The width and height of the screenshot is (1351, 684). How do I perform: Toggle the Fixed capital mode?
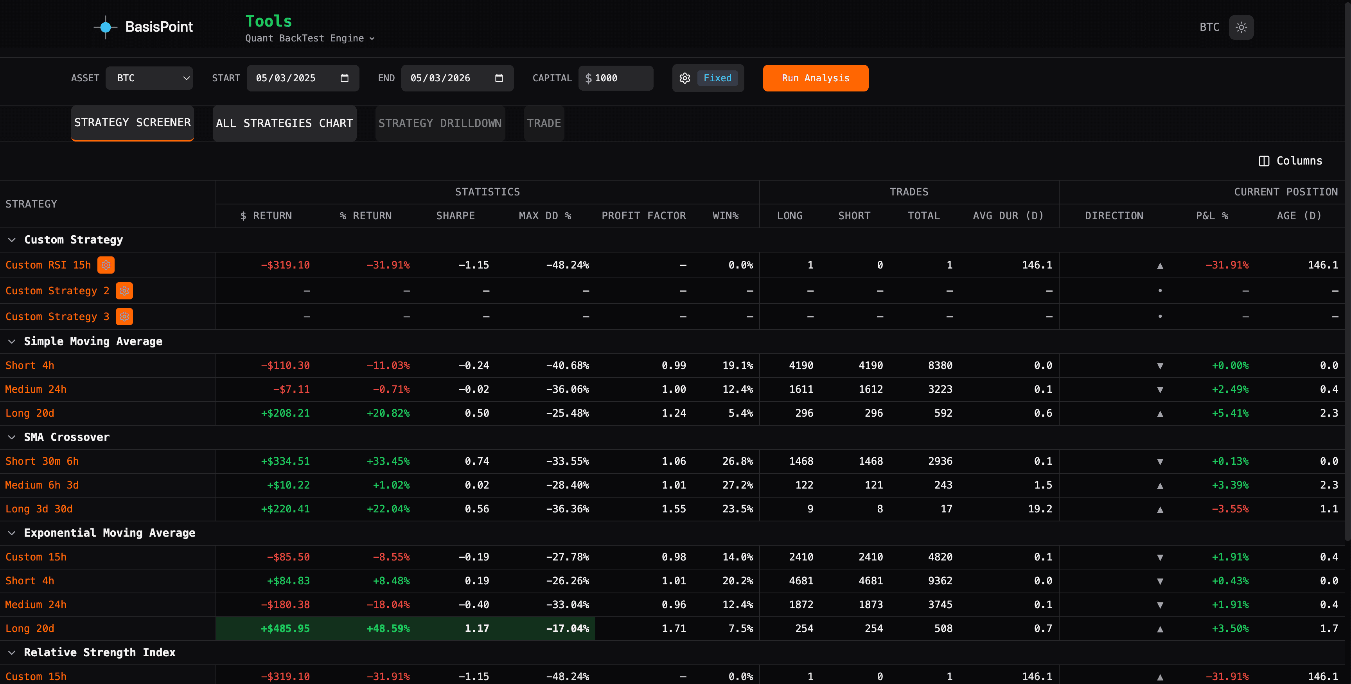(718, 77)
